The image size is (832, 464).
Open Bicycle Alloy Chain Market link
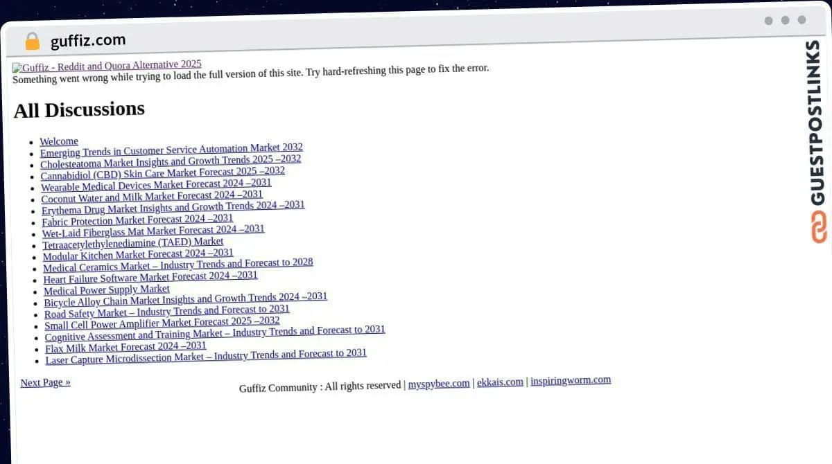[x=186, y=299]
